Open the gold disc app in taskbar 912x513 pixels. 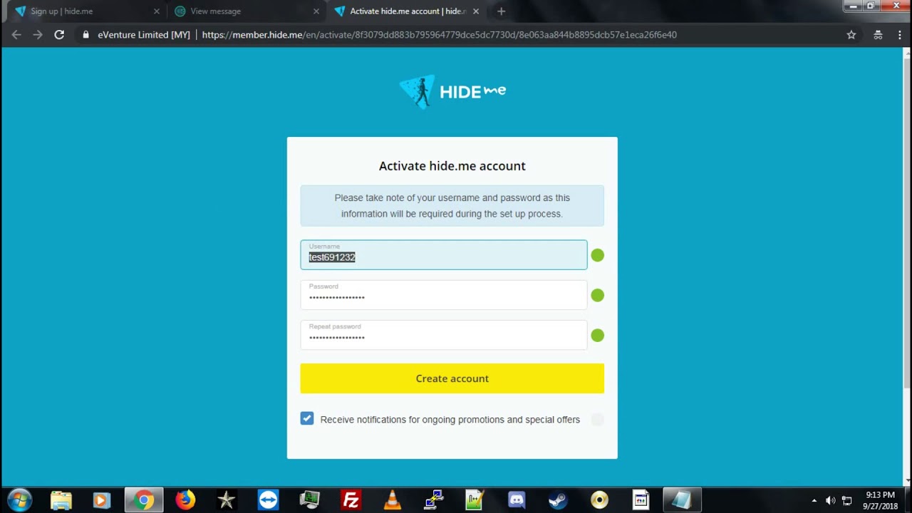(599, 500)
